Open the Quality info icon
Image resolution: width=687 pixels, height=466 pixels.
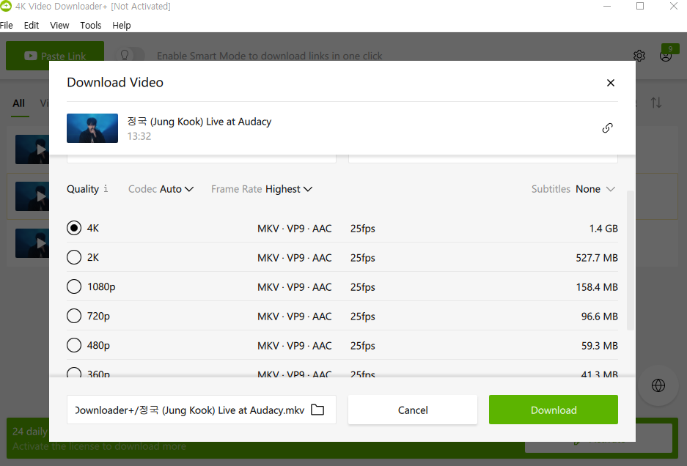[106, 189]
